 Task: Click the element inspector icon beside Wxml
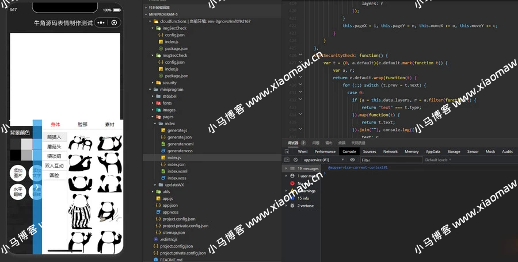point(287,152)
